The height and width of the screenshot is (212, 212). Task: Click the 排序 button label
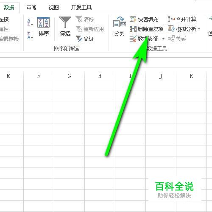point(44,33)
